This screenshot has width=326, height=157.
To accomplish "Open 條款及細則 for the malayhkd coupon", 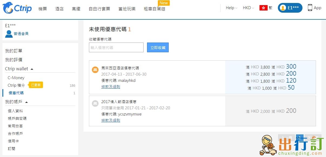I will point(111,87).
